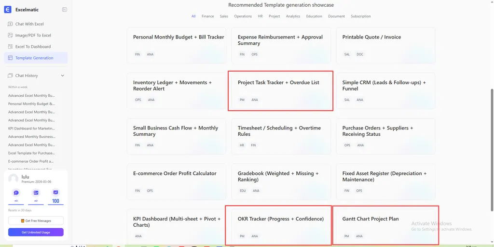
Task: Open the Gantt Chart Project Plan template
Action: (x=385, y=225)
